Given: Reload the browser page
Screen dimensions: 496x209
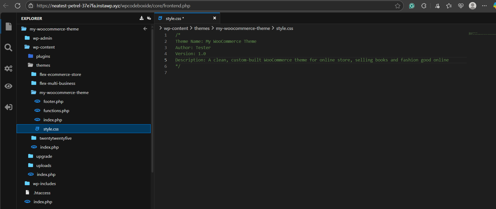Looking at the screenshot, I should click(18, 6).
